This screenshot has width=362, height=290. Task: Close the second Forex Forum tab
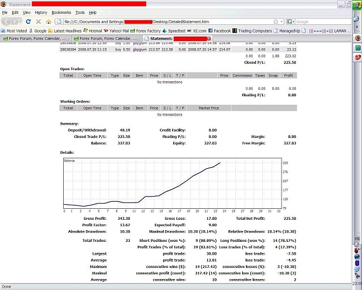click(x=138, y=39)
